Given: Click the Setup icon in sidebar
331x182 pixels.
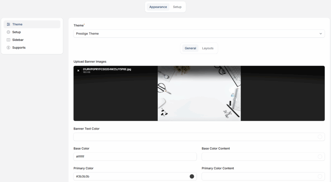Looking at the screenshot, I should pyautogui.click(x=8, y=32).
